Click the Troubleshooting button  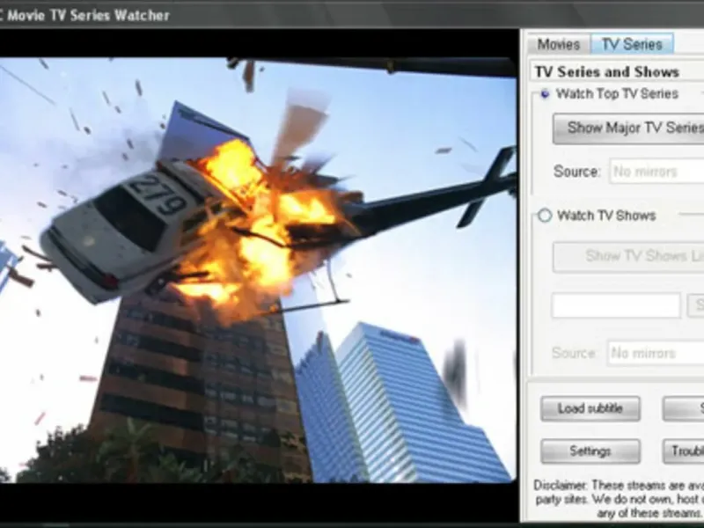point(683,451)
